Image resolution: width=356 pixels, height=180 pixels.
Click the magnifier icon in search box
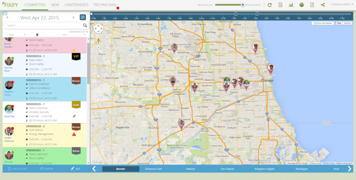[x=85, y=25]
